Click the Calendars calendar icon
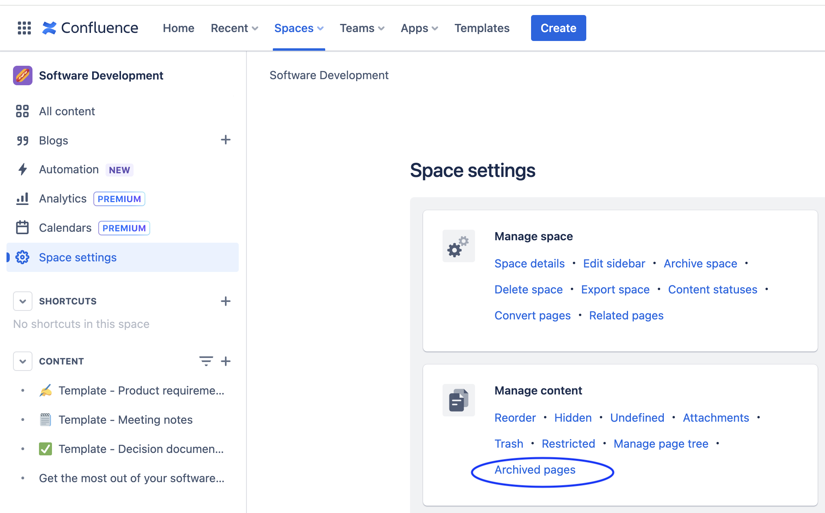 coord(23,228)
